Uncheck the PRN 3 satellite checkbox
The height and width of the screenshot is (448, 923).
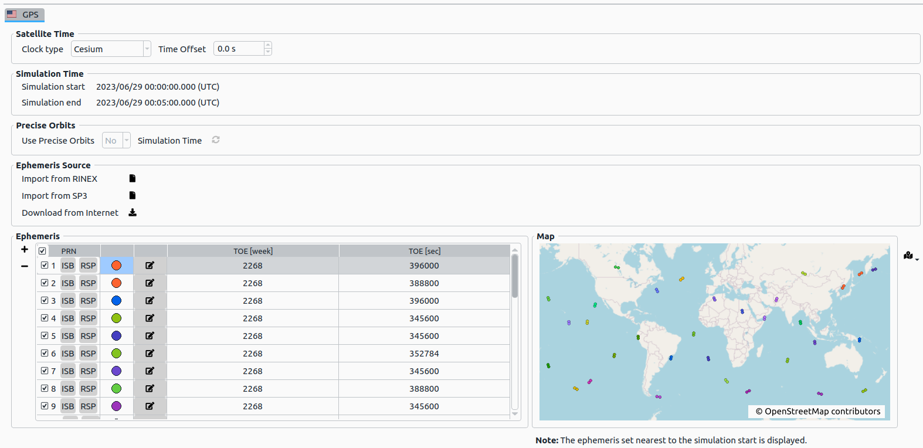45,300
